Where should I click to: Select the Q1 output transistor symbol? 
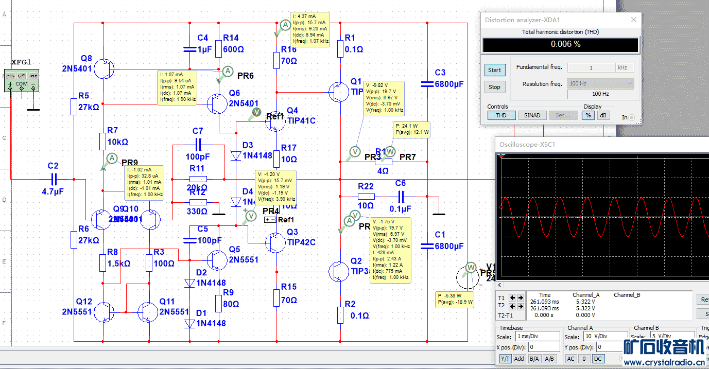point(338,92)
